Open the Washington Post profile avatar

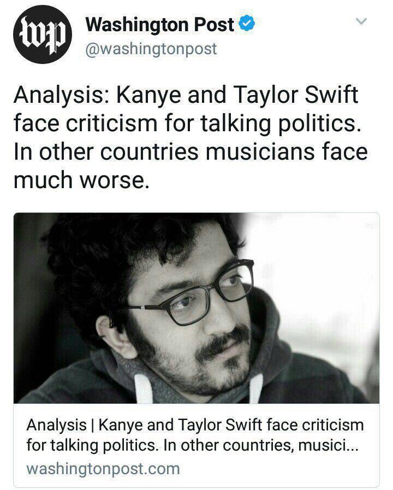tap(43, 34)
